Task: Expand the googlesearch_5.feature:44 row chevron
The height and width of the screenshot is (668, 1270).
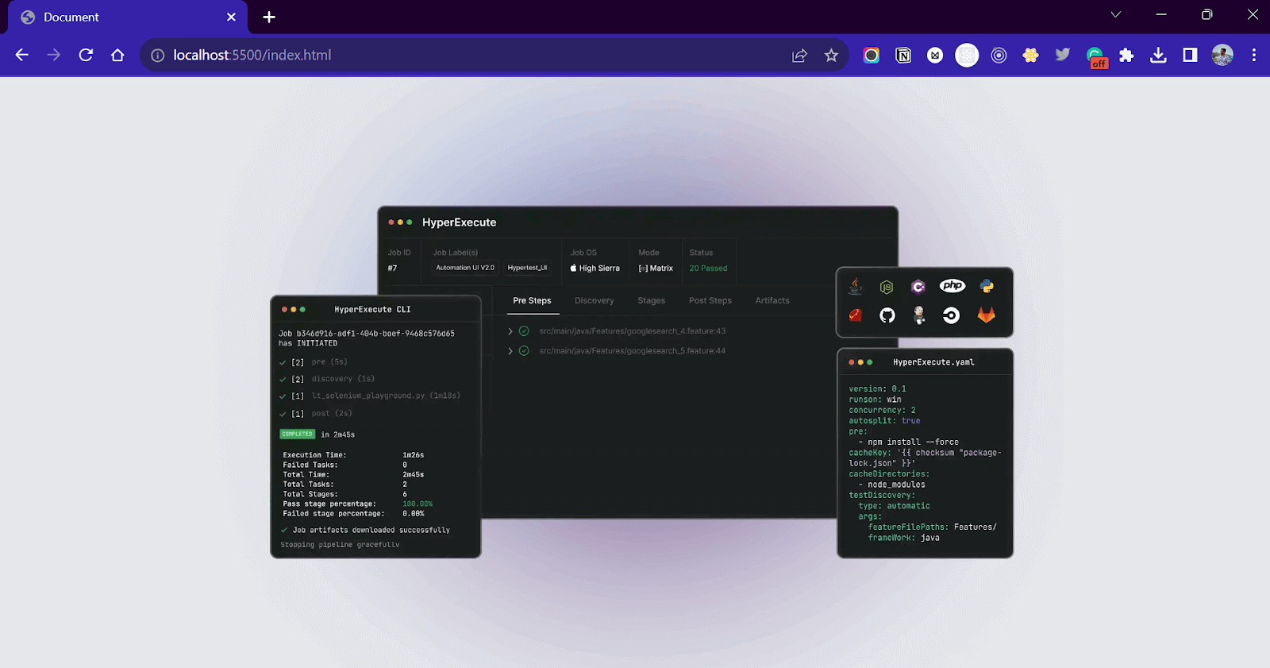Action: click(x=510, y=351)
